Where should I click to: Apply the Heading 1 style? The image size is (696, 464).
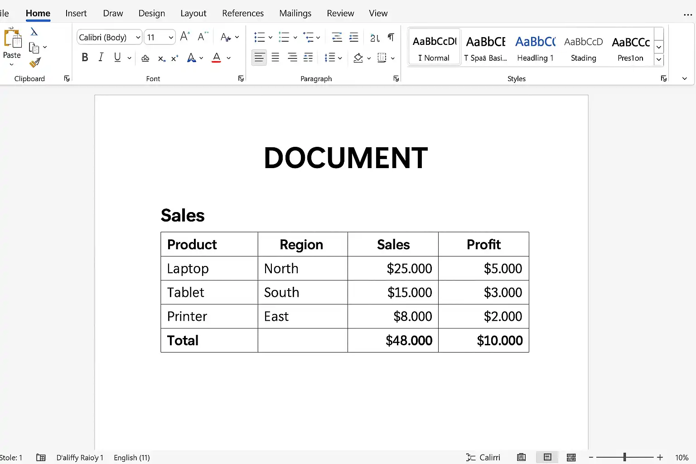point(535,48)
